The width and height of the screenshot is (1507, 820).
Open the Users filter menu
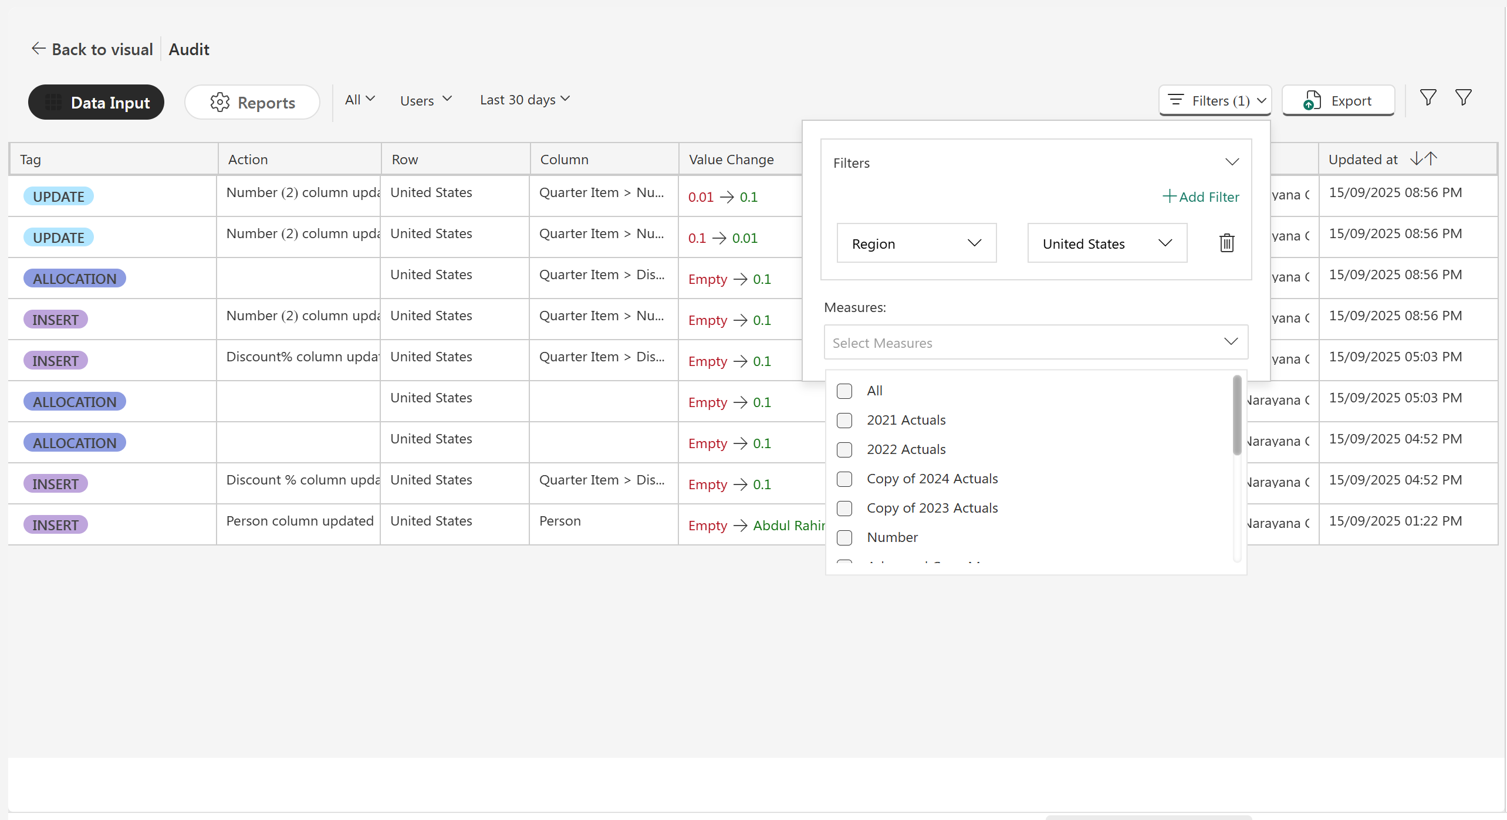425,100
